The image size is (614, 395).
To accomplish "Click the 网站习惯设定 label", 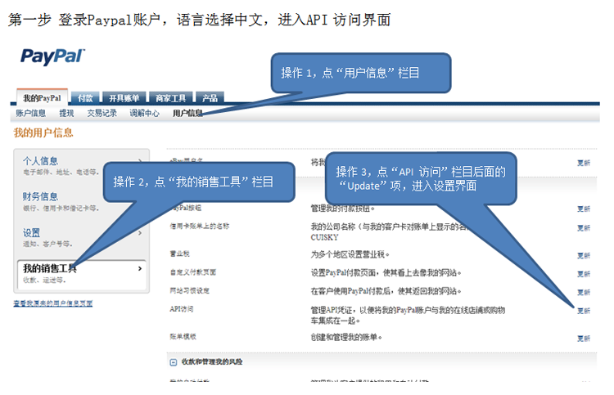I will 190,290.
